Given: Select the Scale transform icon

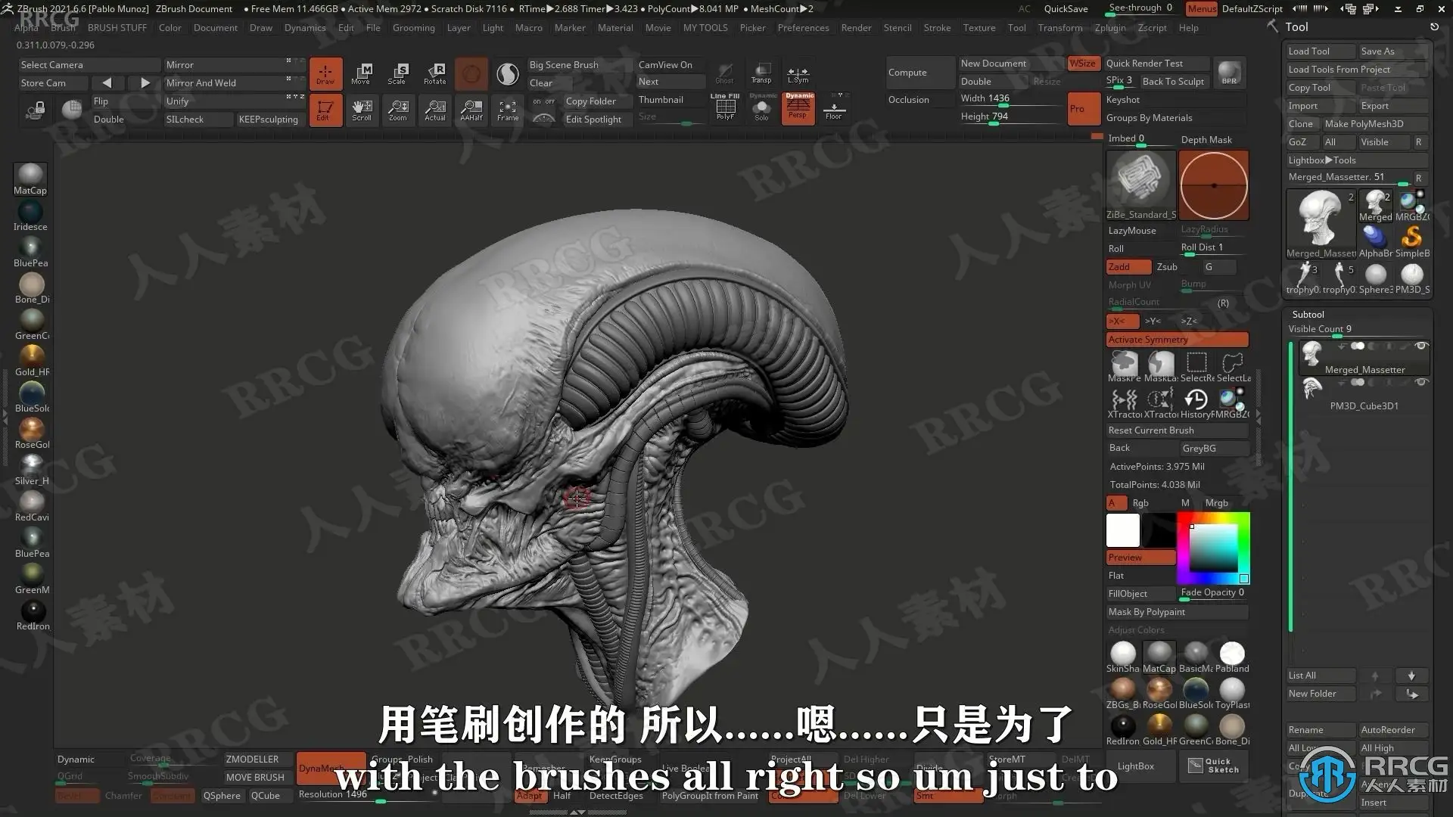Looking at the screenshot, I should [397, 73].
